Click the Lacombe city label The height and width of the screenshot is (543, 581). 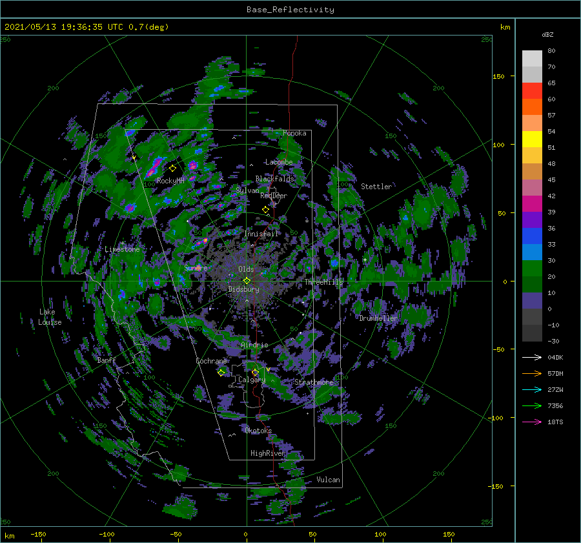(x=279, y=162)
